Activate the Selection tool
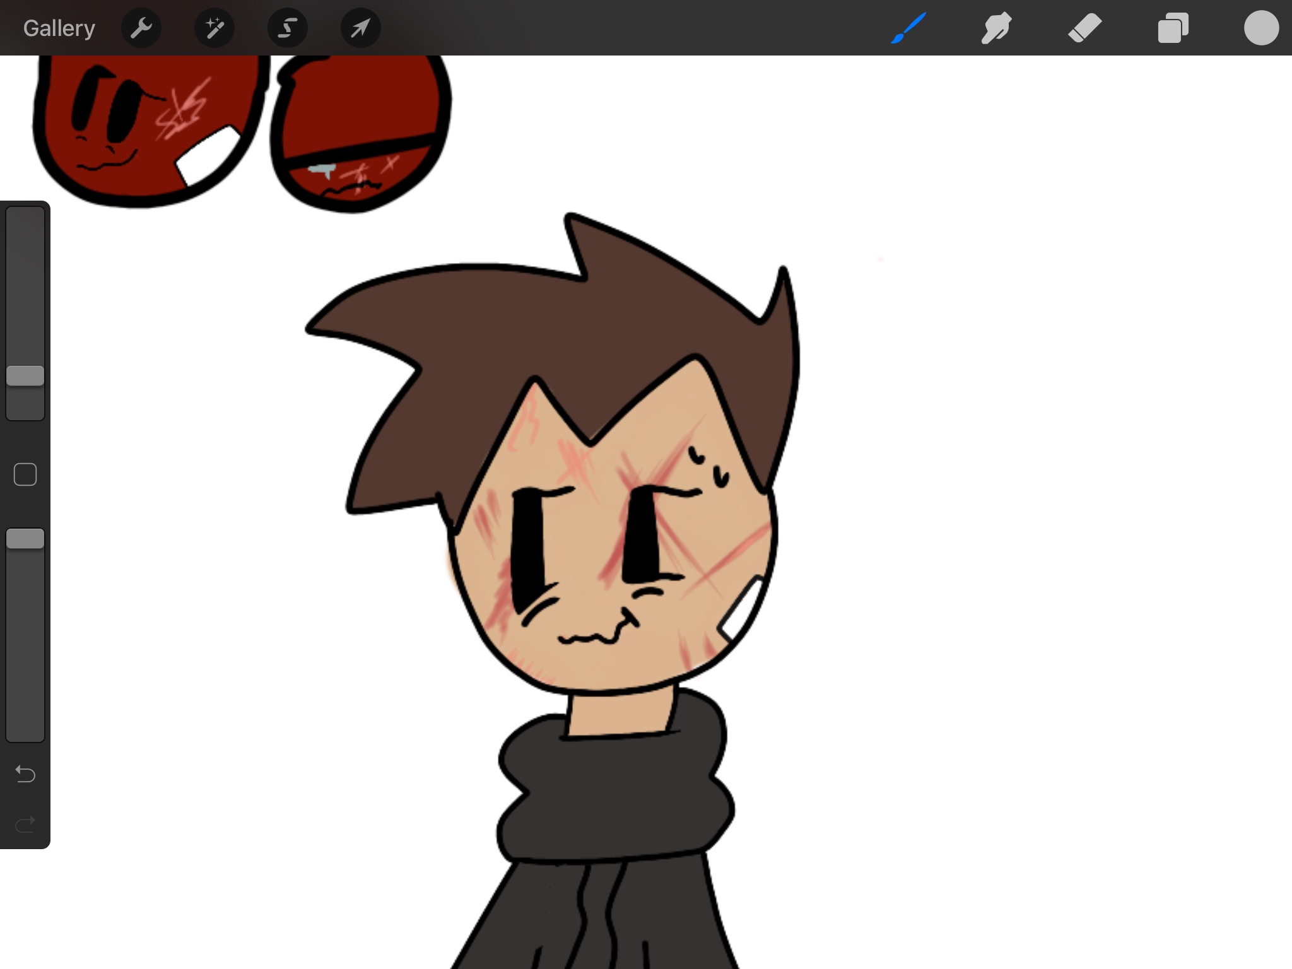 288,28
